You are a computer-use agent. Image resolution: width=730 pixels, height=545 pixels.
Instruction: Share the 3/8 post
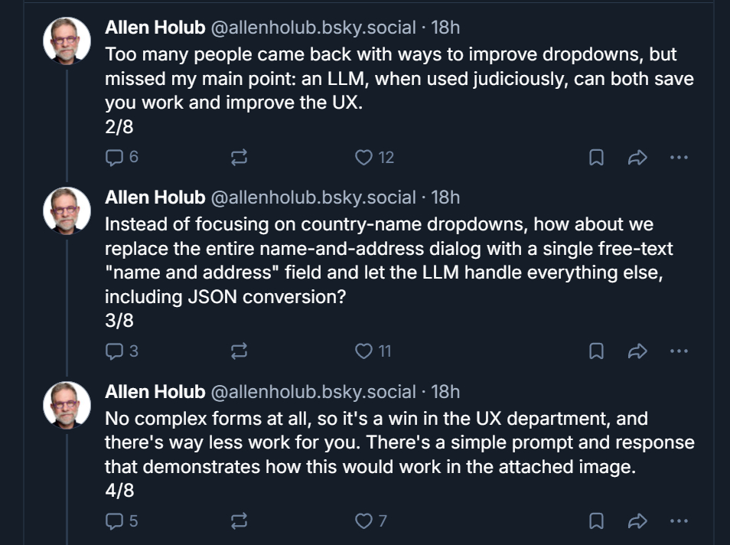pos(637,351)
